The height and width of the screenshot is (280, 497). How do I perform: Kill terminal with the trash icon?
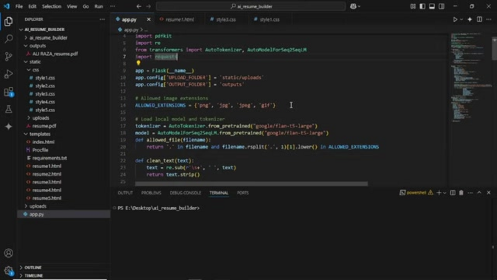click(x=461, y=193)
